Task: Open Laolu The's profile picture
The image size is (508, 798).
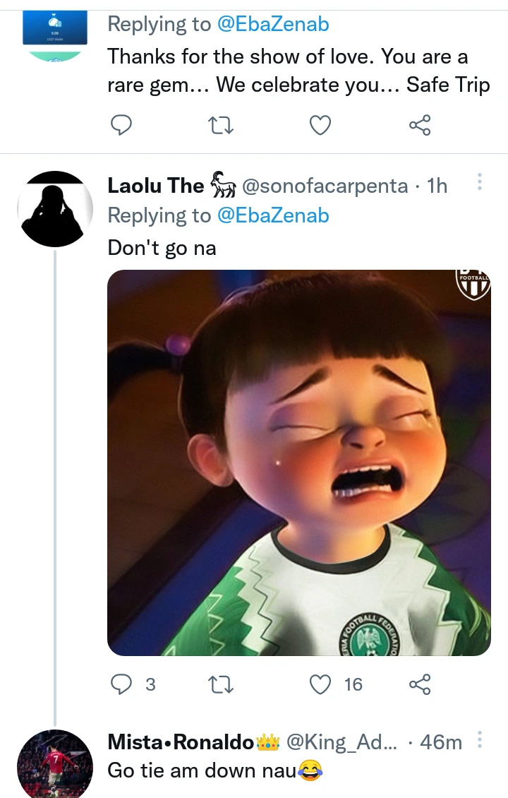Action: point(54,209)
